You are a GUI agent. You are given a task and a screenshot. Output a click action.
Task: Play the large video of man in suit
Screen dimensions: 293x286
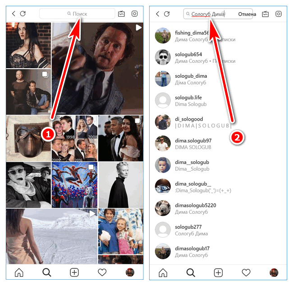pyautogui.click(x=97, y=69)
